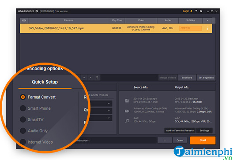
Task: Start encoding with the orange Start button
Action: [203, 140]
